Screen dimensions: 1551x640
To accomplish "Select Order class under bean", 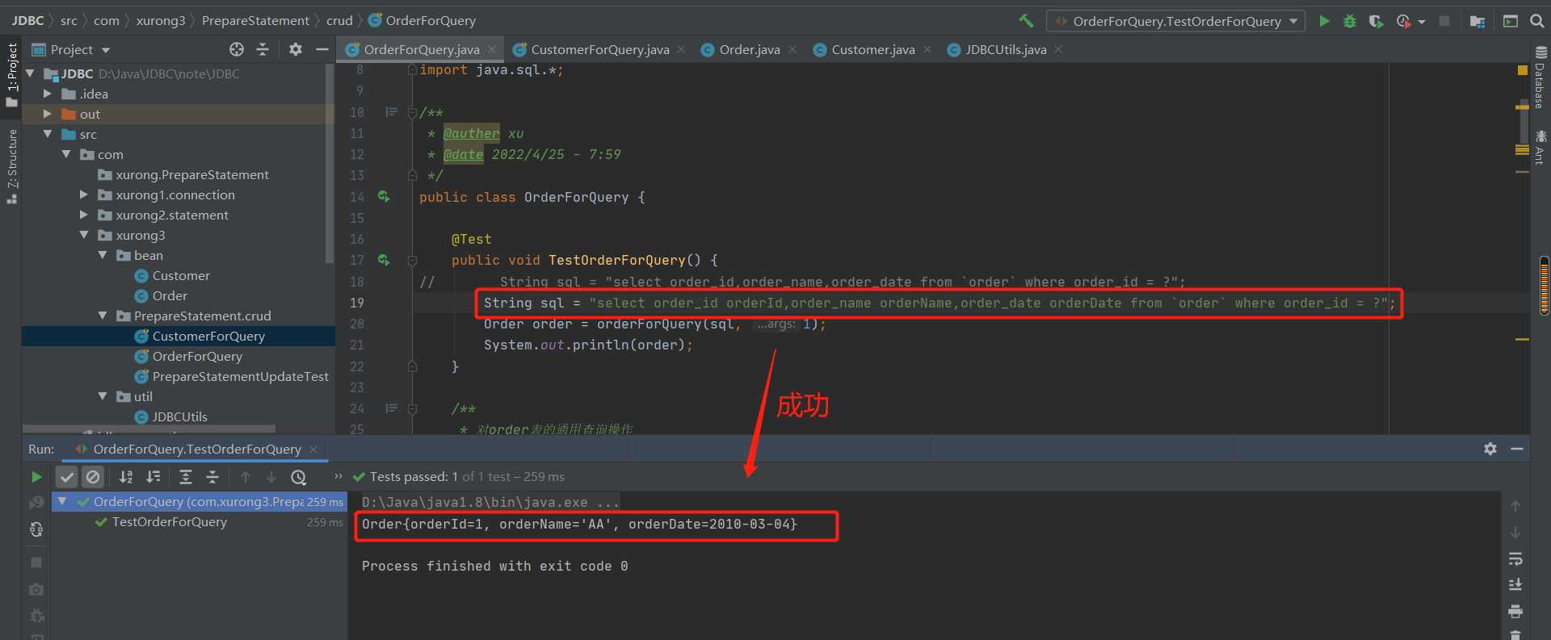I will click(170, 295).
